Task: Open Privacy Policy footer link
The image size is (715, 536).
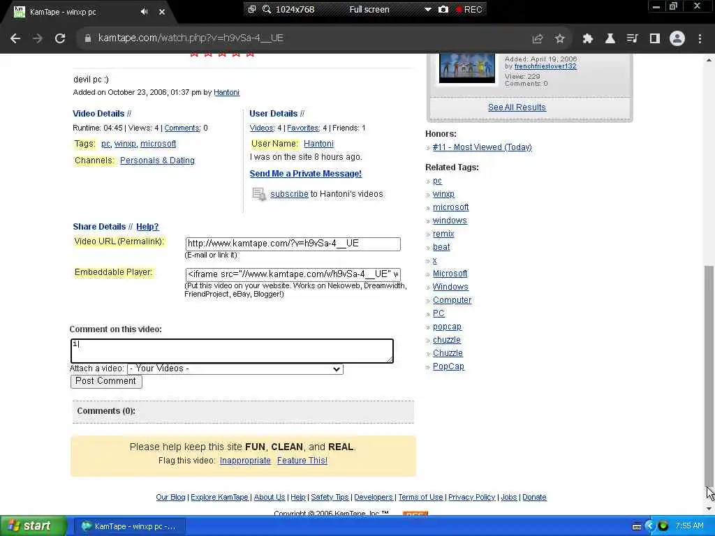Action: coord(471,497)
